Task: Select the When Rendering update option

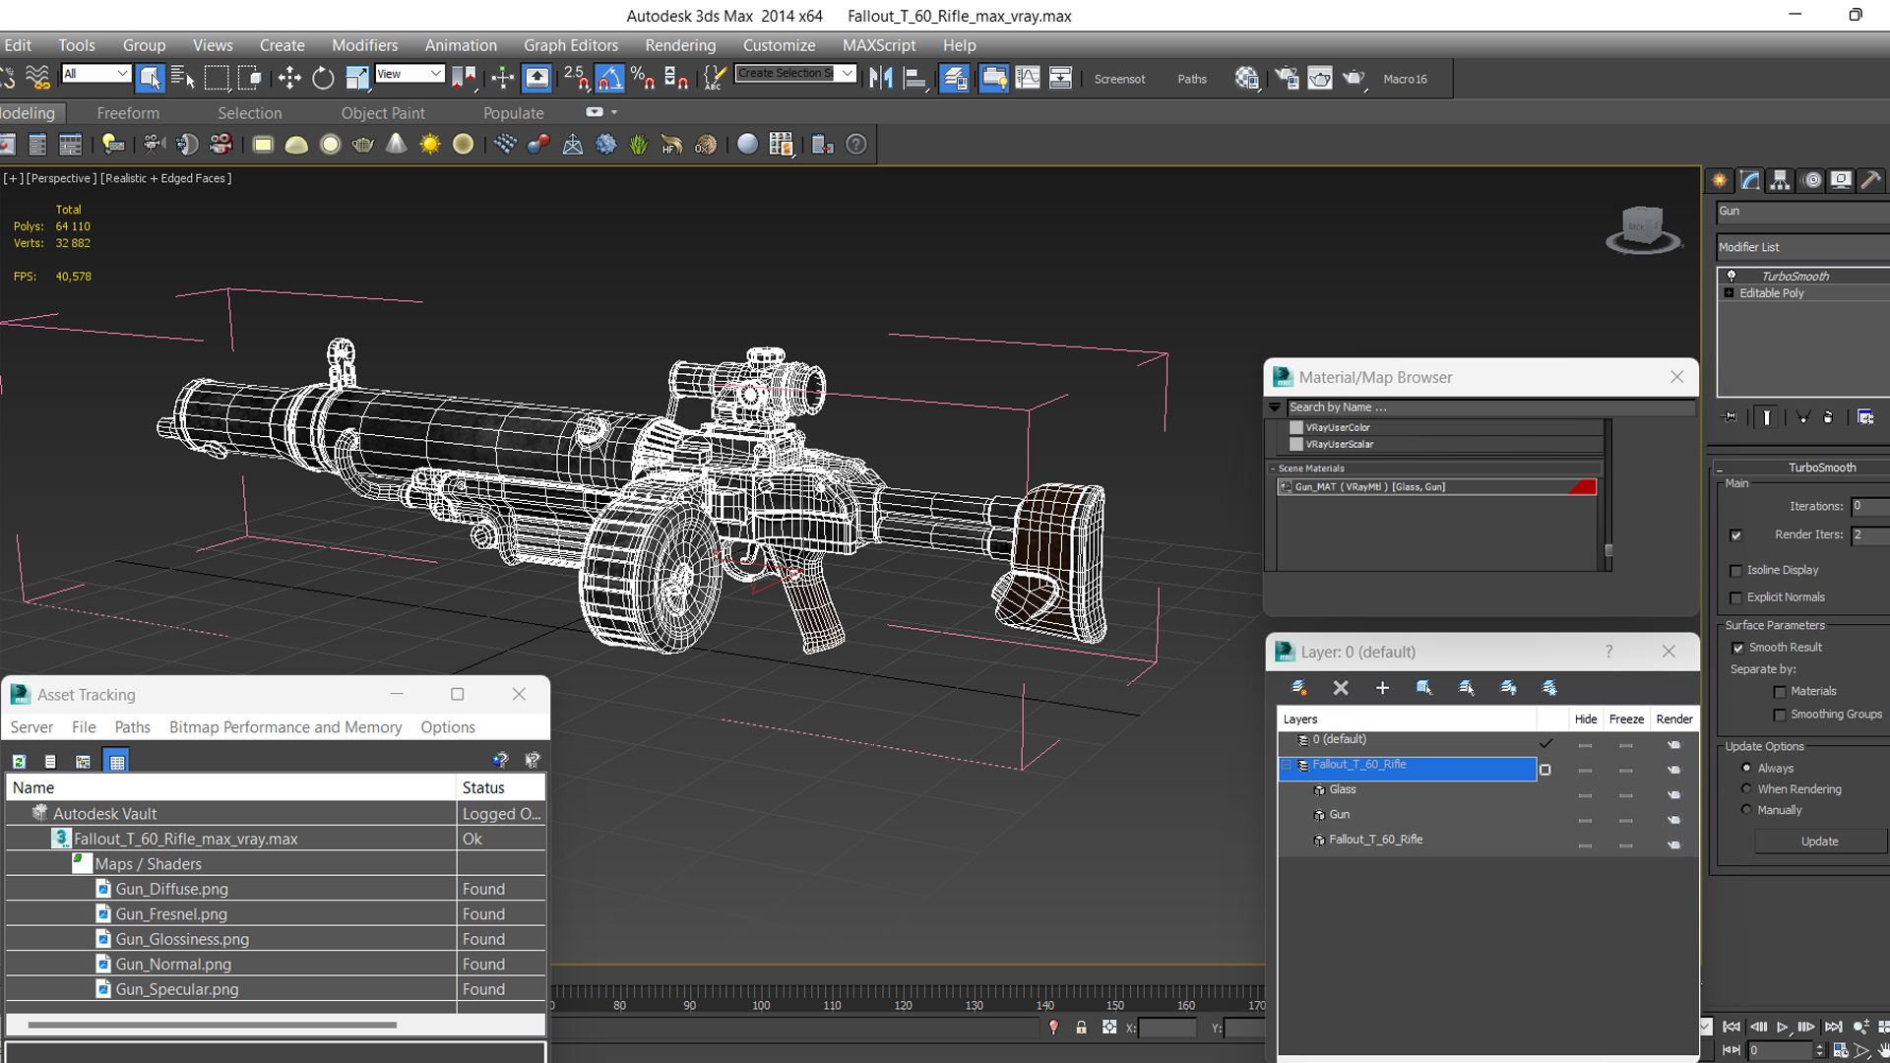Action: (x=1746, y=789)
